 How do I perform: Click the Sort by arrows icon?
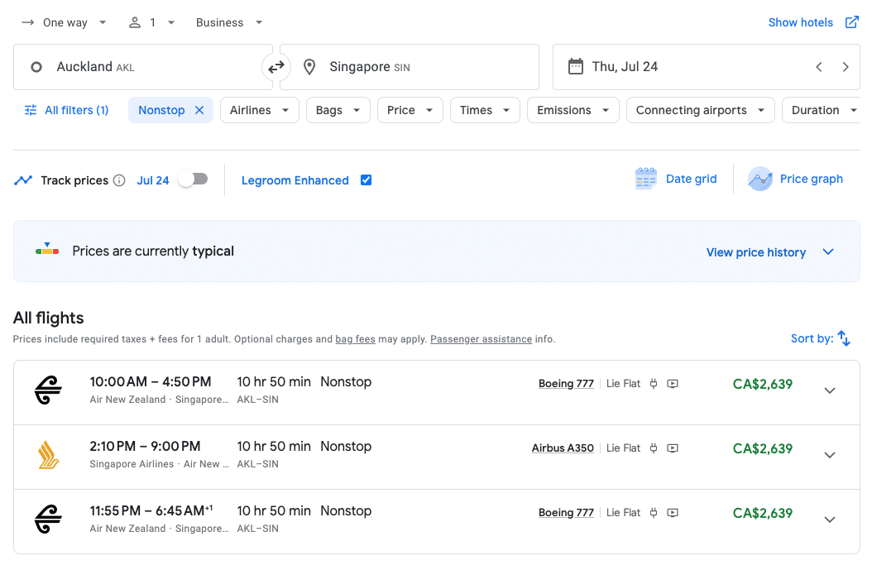pyautogui.click(x=844, y=338)
